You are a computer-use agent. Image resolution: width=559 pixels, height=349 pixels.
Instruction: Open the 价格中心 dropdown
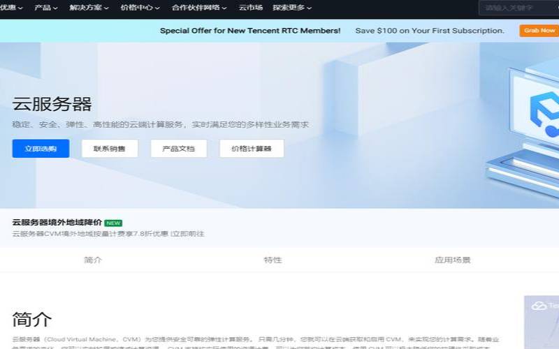tap(140, 8)
